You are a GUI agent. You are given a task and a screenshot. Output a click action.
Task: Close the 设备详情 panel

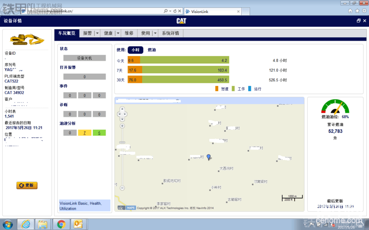(364, 21)
